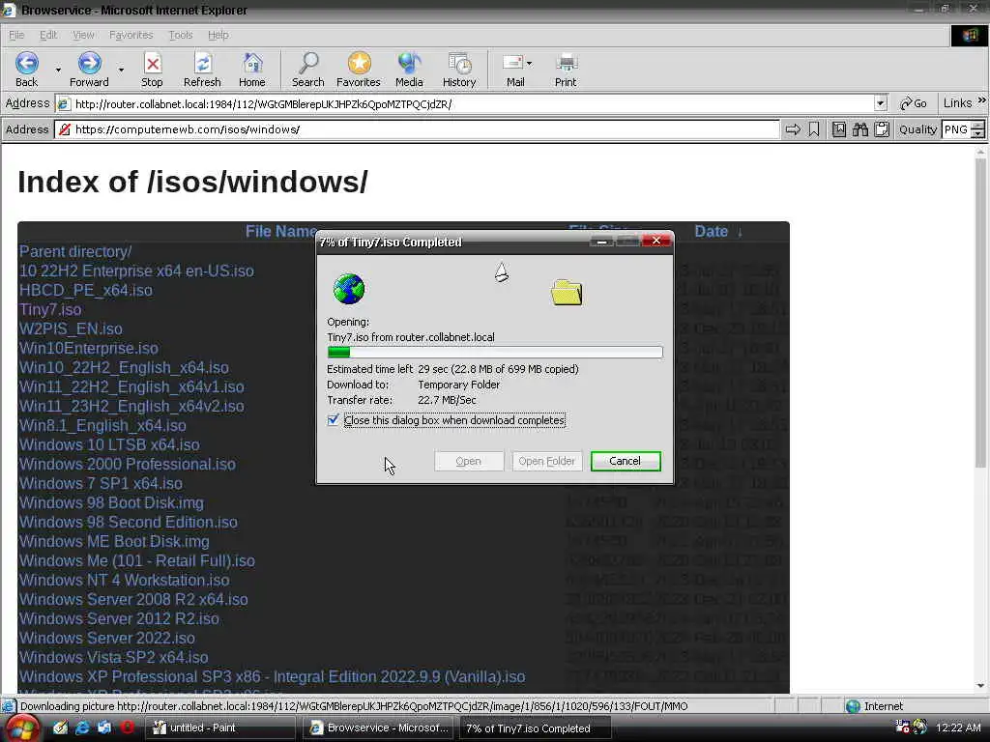Click the red Opera quick launch icon
This screenshot has height=742, width=990.
click(127, 728)
